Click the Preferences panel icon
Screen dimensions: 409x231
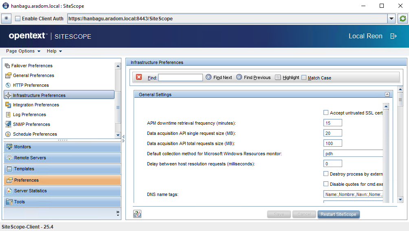point(9,180)
